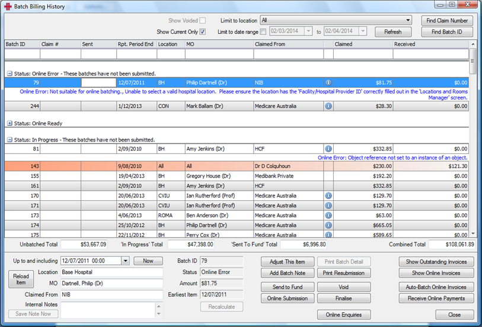
Task: Click info icon on batch 81 row
Action: 328,149
